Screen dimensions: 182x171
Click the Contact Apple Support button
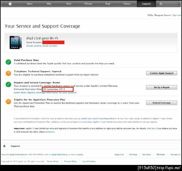pos(161,73)
